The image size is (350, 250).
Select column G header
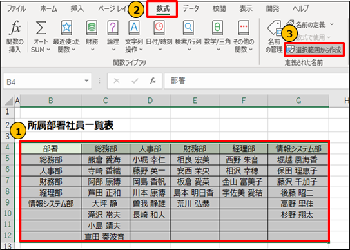pos(298,101)
